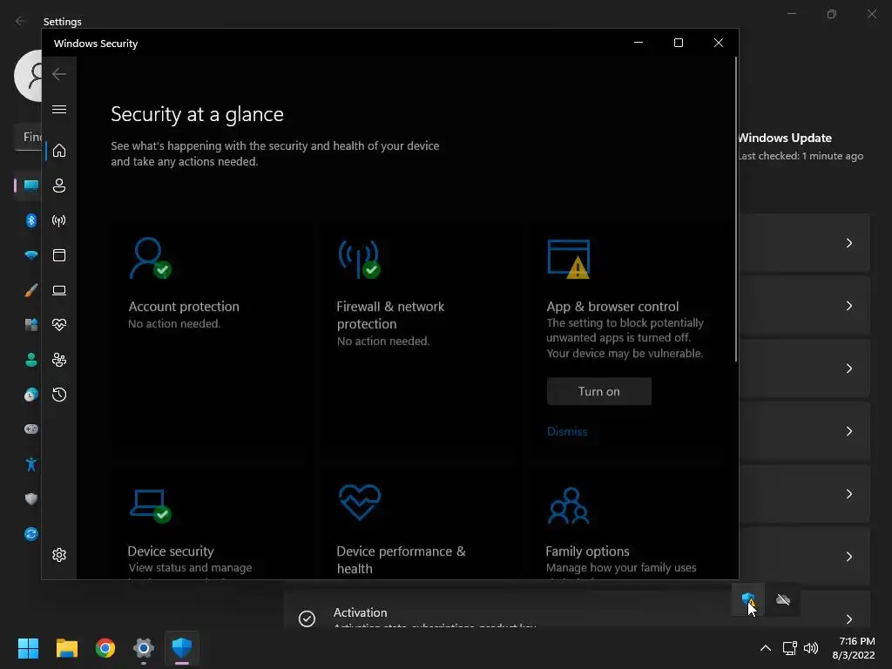Open the Windows Start menu
This screenshot has width=892, height=669.
click(x=28, y=648)
